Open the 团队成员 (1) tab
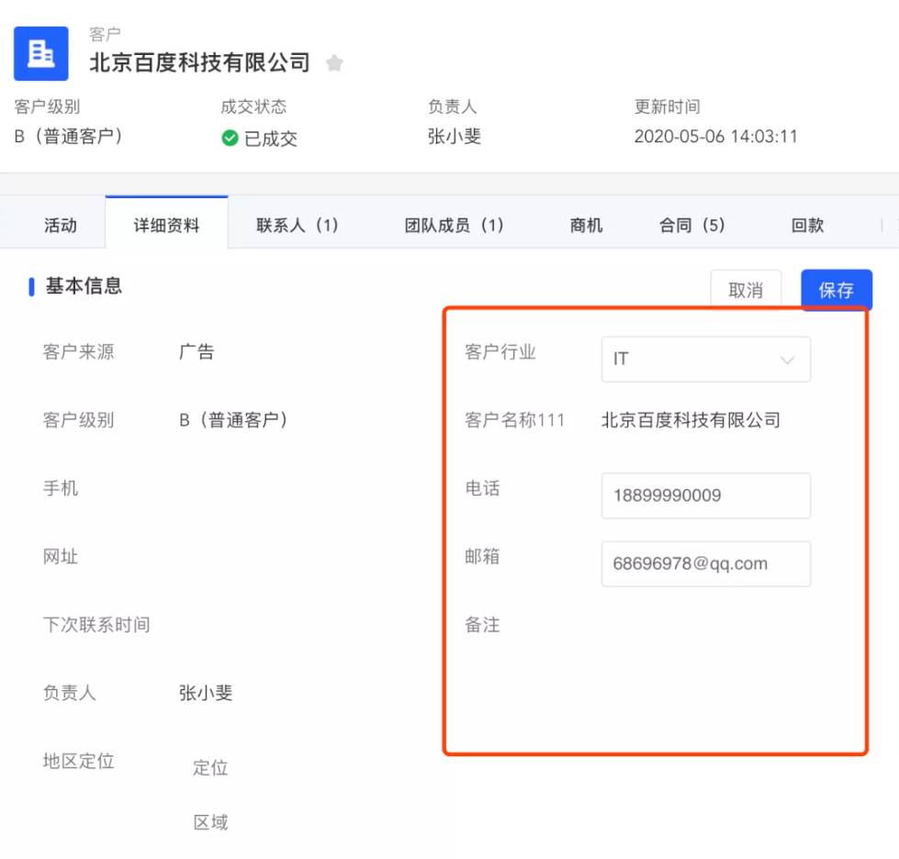 pyautogui.click(x=454, y=225)
